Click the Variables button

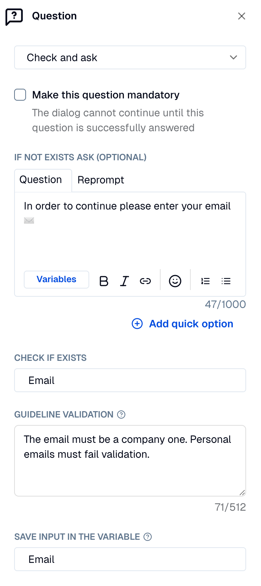[57, 280]
